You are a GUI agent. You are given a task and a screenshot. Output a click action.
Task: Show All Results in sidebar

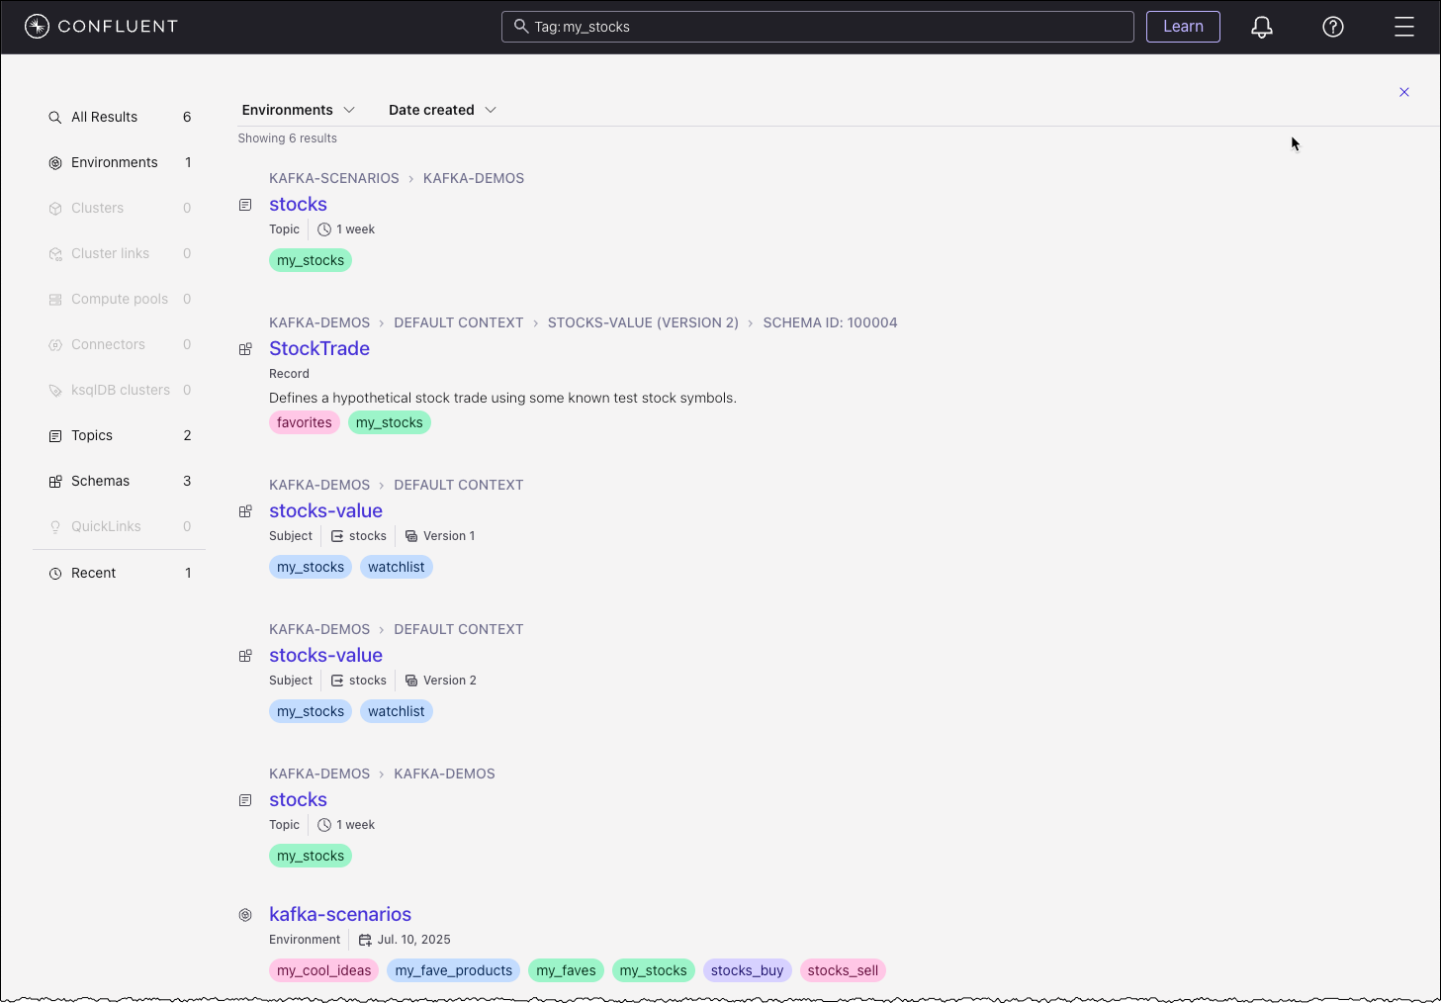coord(104,117)
